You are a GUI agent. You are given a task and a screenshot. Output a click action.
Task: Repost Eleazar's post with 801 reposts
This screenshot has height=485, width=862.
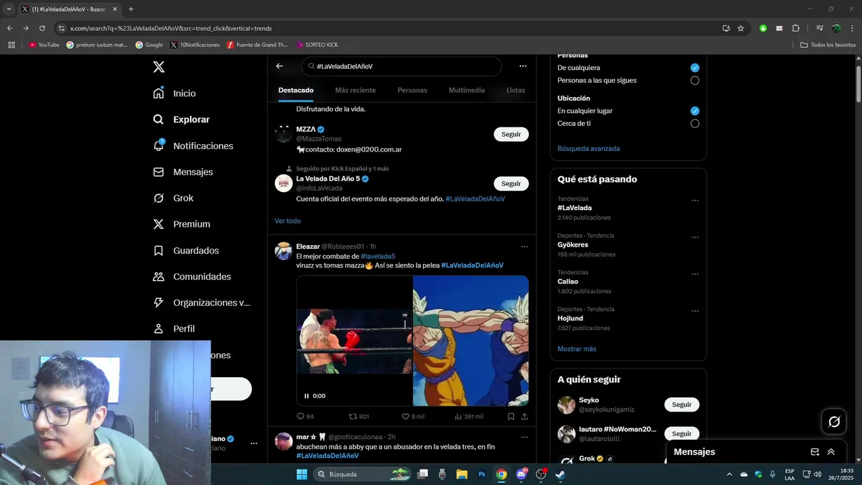(x=358, y=416)
